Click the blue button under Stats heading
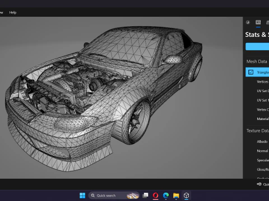The height and width of the screenshot is (201, 269). [x=257, y=46]
